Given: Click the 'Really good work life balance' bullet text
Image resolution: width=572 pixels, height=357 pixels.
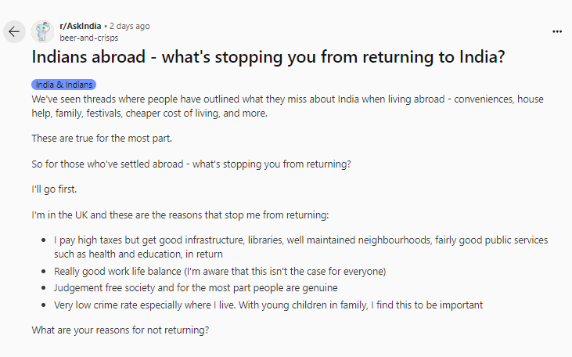Looking at the screenshot, I should point(220,271).
